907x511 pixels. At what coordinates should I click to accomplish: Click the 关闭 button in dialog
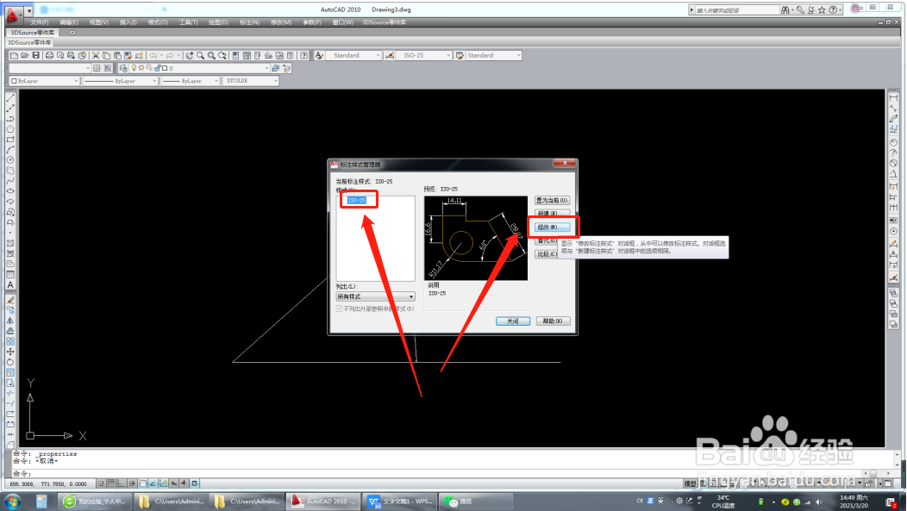[513, 321]
